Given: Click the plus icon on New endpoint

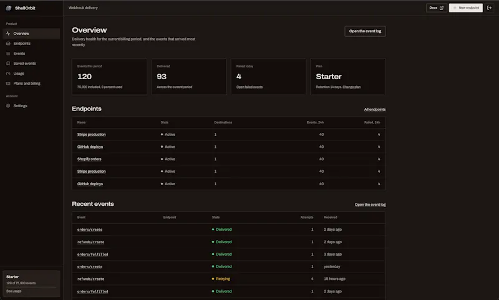Looking at the screenshot, I should click(455, 7).
